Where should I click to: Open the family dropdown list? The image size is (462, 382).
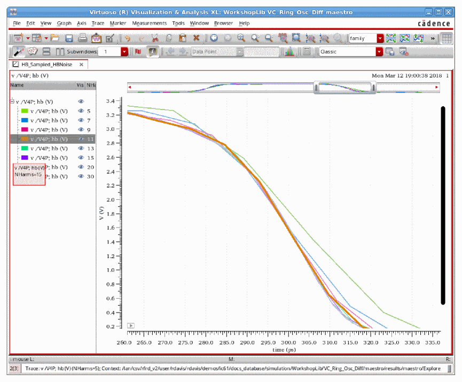click(x=380, y=38)
